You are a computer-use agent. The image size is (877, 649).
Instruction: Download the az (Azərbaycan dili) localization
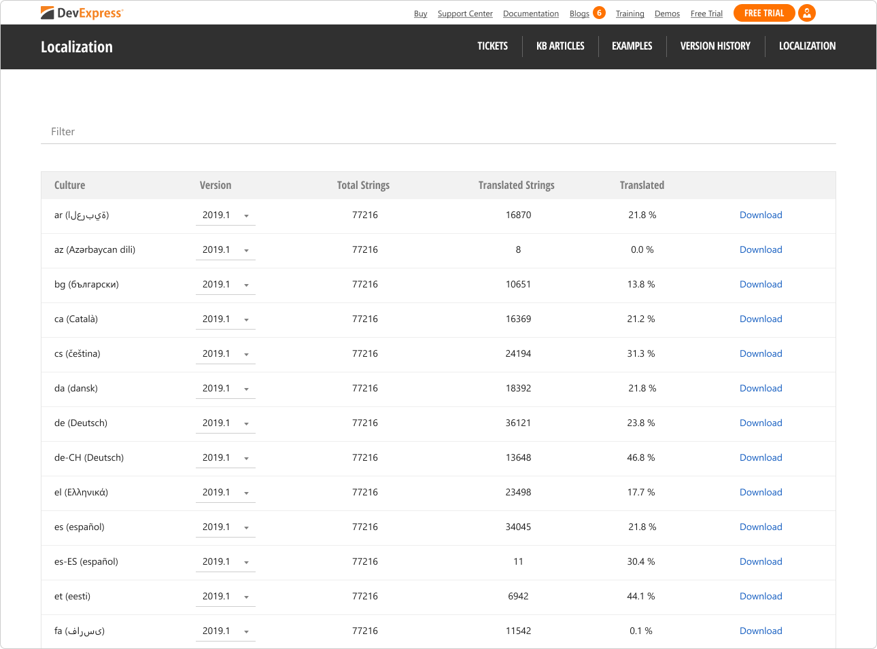(x=761, y=250)
